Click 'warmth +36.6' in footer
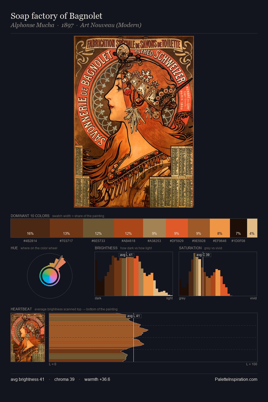The width and height of the screenshot is (268, 402). [x=97, y=379]
